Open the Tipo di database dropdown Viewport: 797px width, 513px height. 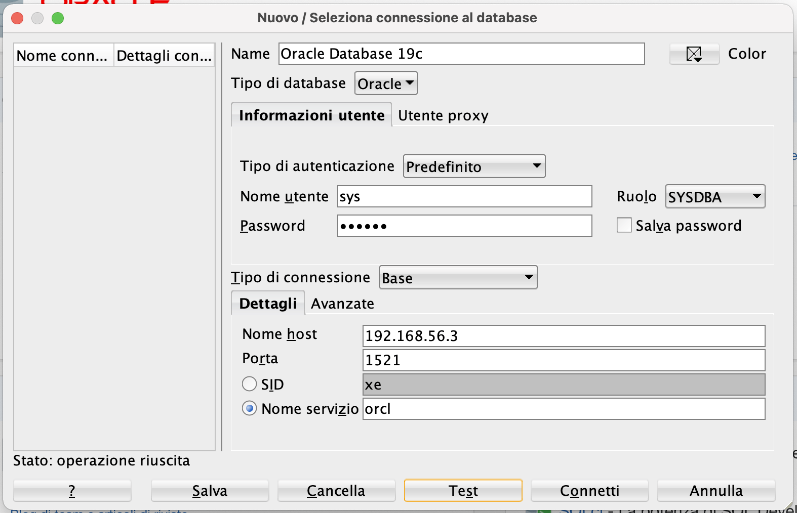coord(386,83)
